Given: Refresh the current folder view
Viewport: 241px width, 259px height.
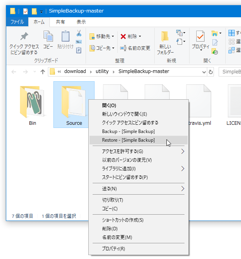Looking at the screenshot, I should 211,72.
